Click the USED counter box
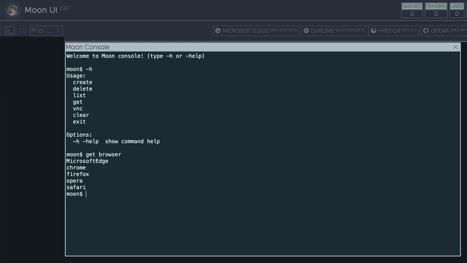467x263 pixels. click(457, 10)
